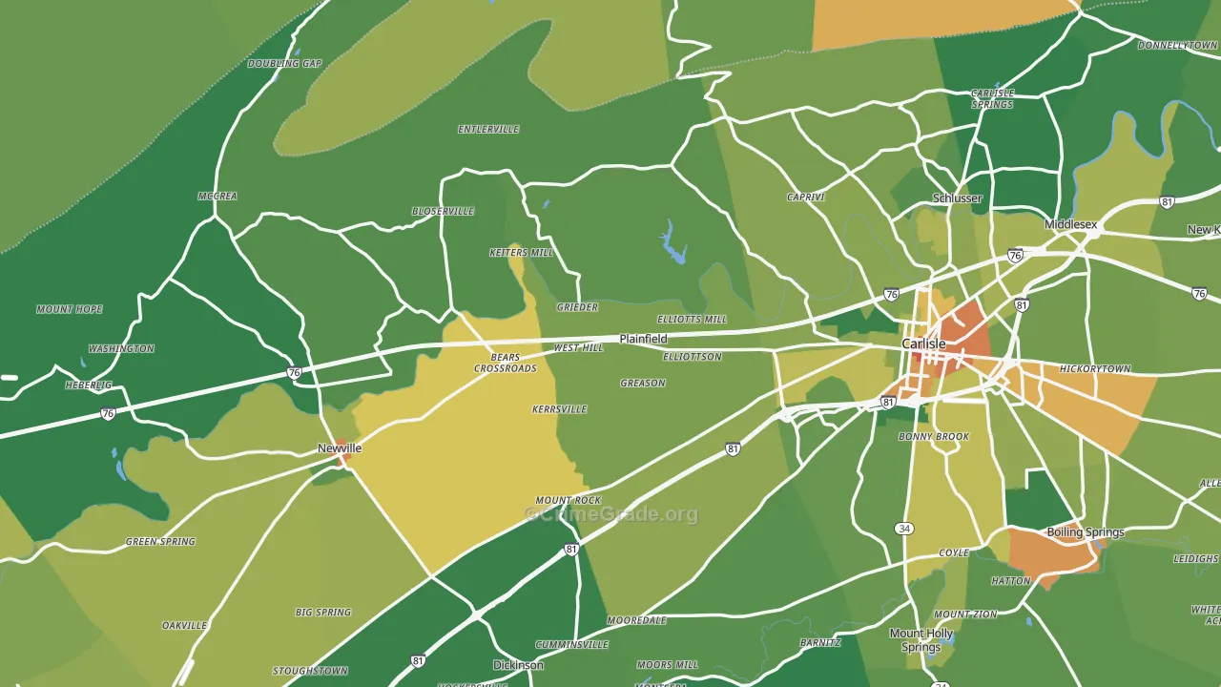
Task: Select the Dickinson label
Action: [518, 665]
